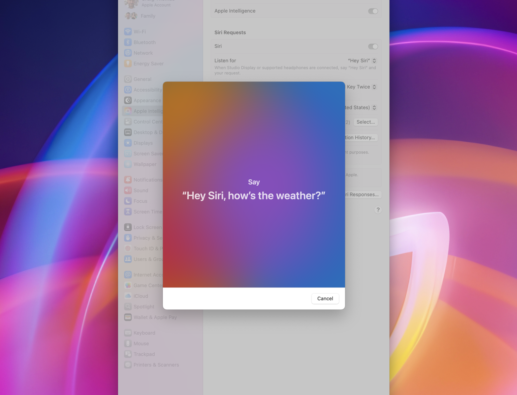
Task: Select the Focus moon icon
Action: [128, 201]
